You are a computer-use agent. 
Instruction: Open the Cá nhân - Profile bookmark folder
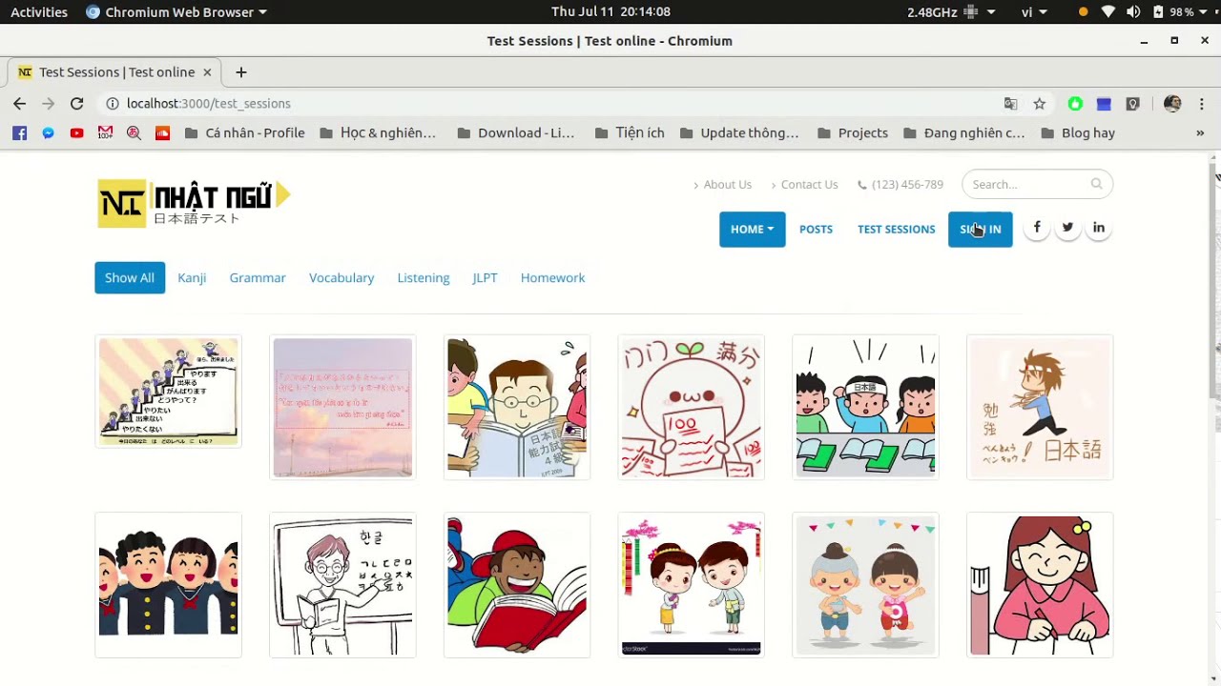(x=245, y=133)
